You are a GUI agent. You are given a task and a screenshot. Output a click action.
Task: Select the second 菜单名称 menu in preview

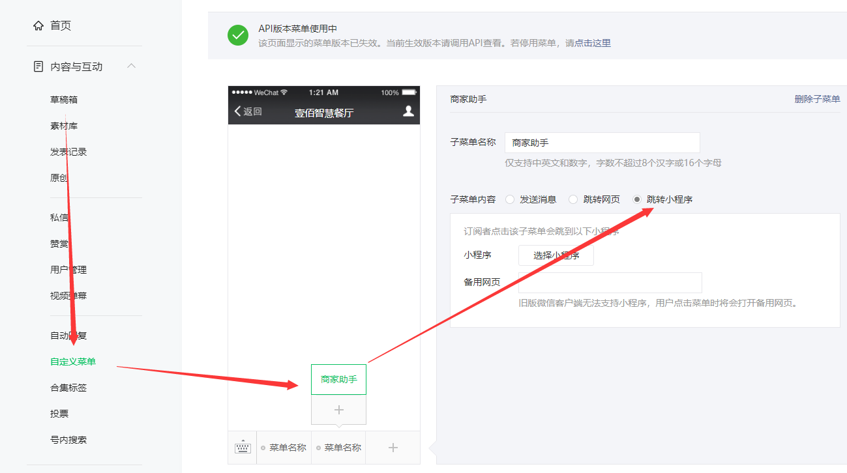point(338,448)
